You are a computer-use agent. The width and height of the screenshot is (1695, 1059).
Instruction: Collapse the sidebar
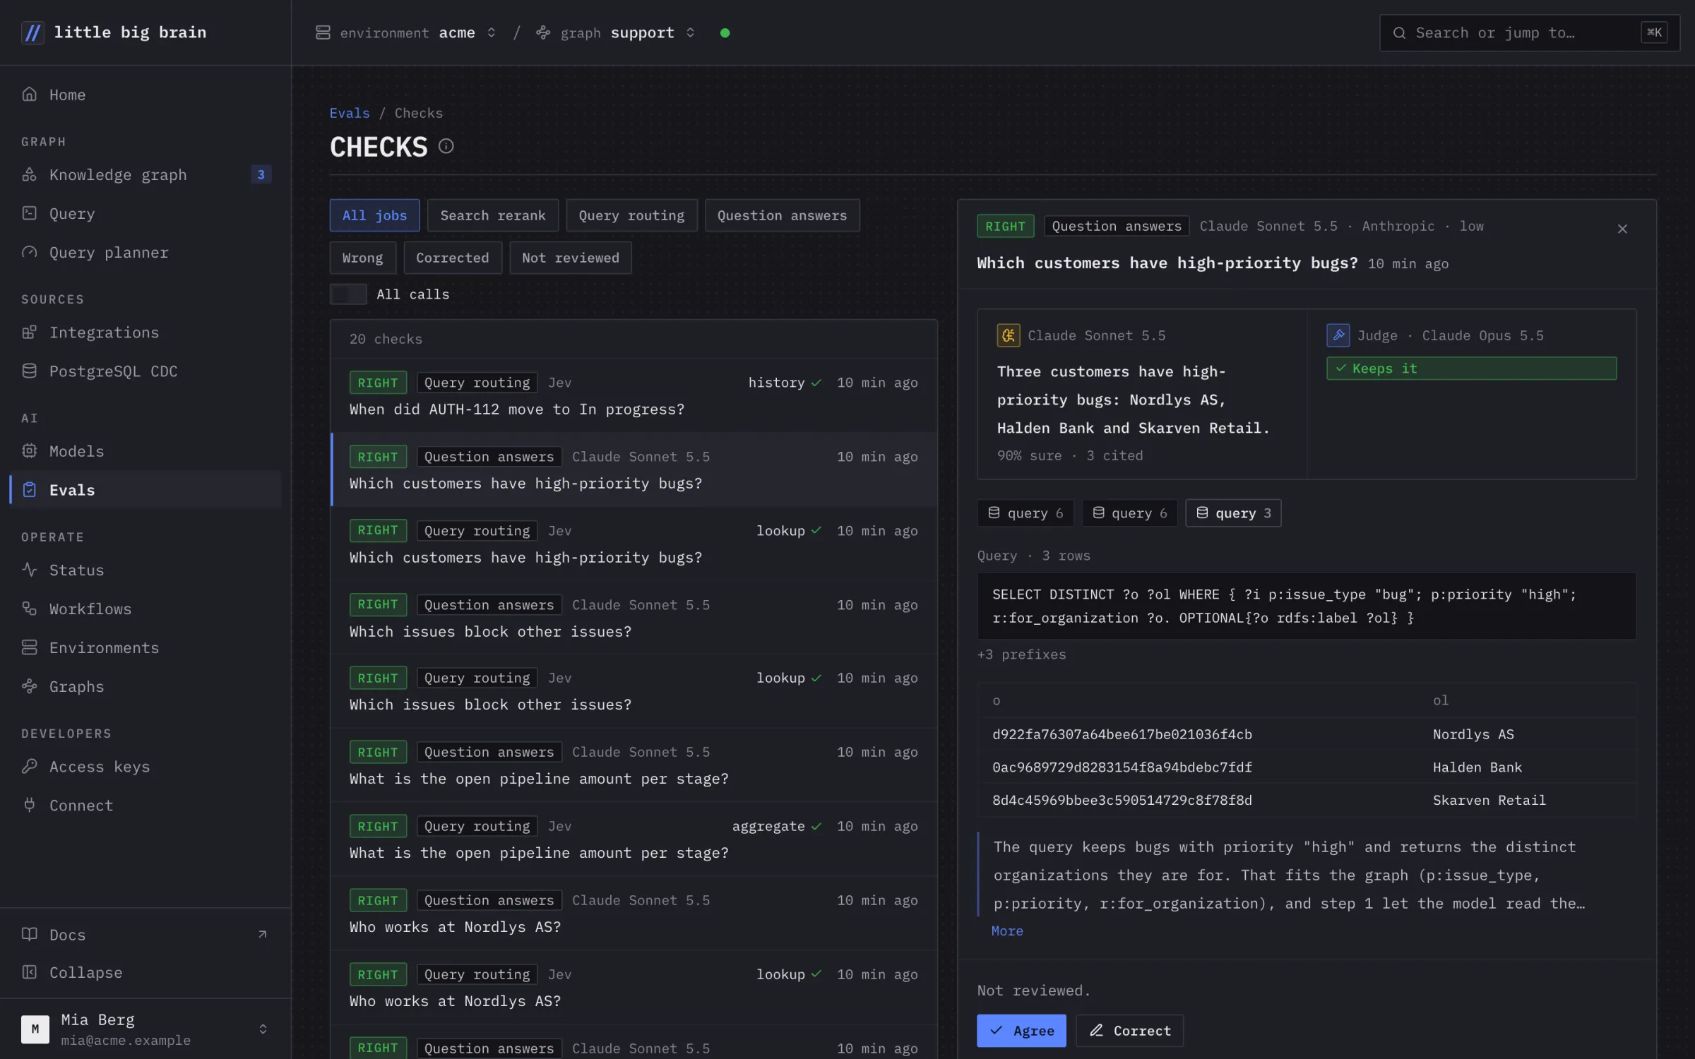(145, 972)
